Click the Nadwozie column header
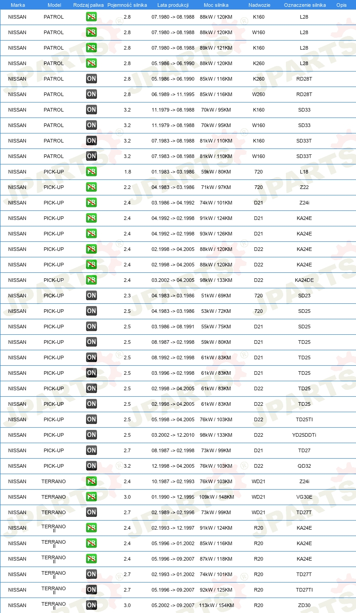 (x=259, y=5)
